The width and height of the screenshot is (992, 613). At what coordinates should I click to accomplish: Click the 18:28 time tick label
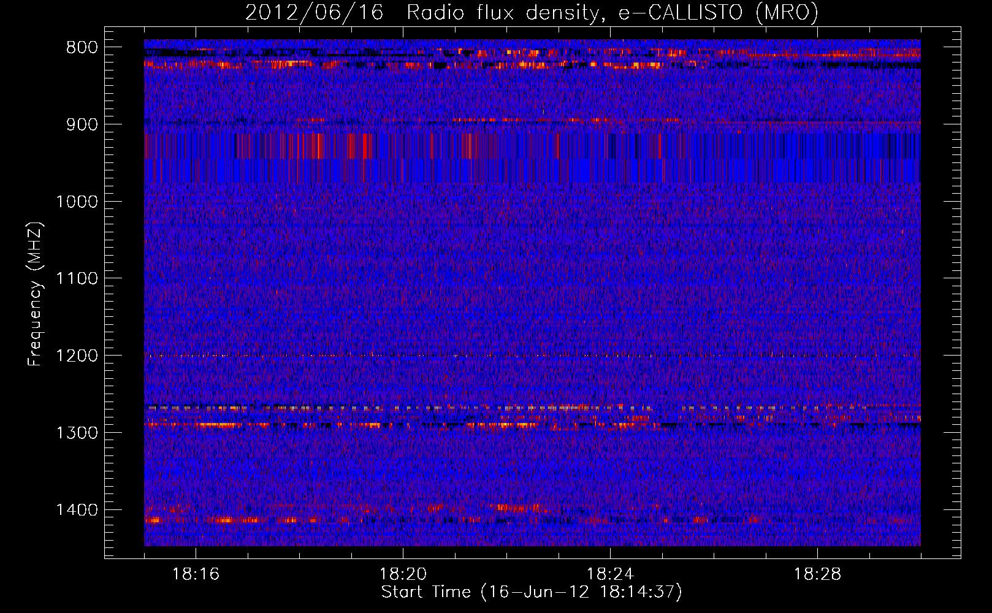click(818, 574)
